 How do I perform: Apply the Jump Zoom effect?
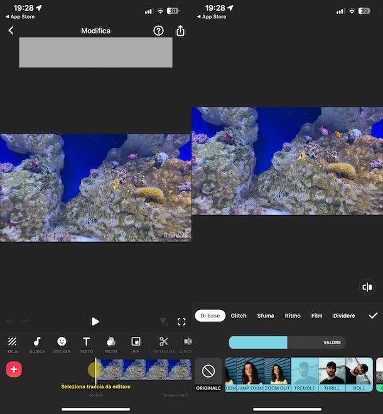[250, 374]
